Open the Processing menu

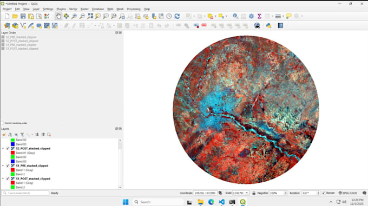[134, 9]
